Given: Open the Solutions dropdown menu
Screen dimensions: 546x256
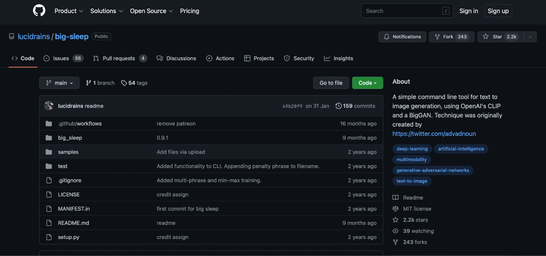Looking at the screenshot, I should pos(107,11).
